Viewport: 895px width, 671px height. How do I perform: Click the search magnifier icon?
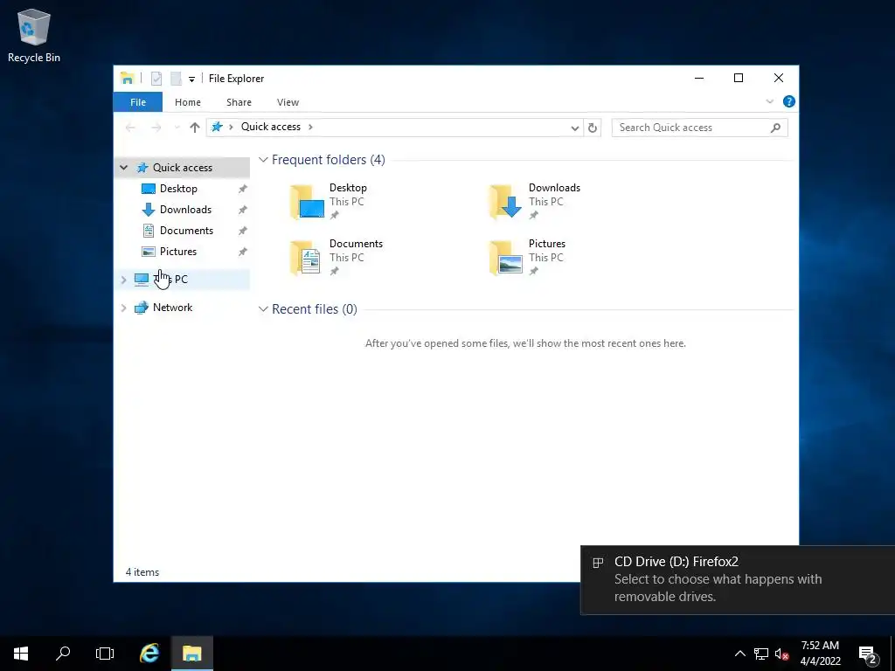(775, 128)
